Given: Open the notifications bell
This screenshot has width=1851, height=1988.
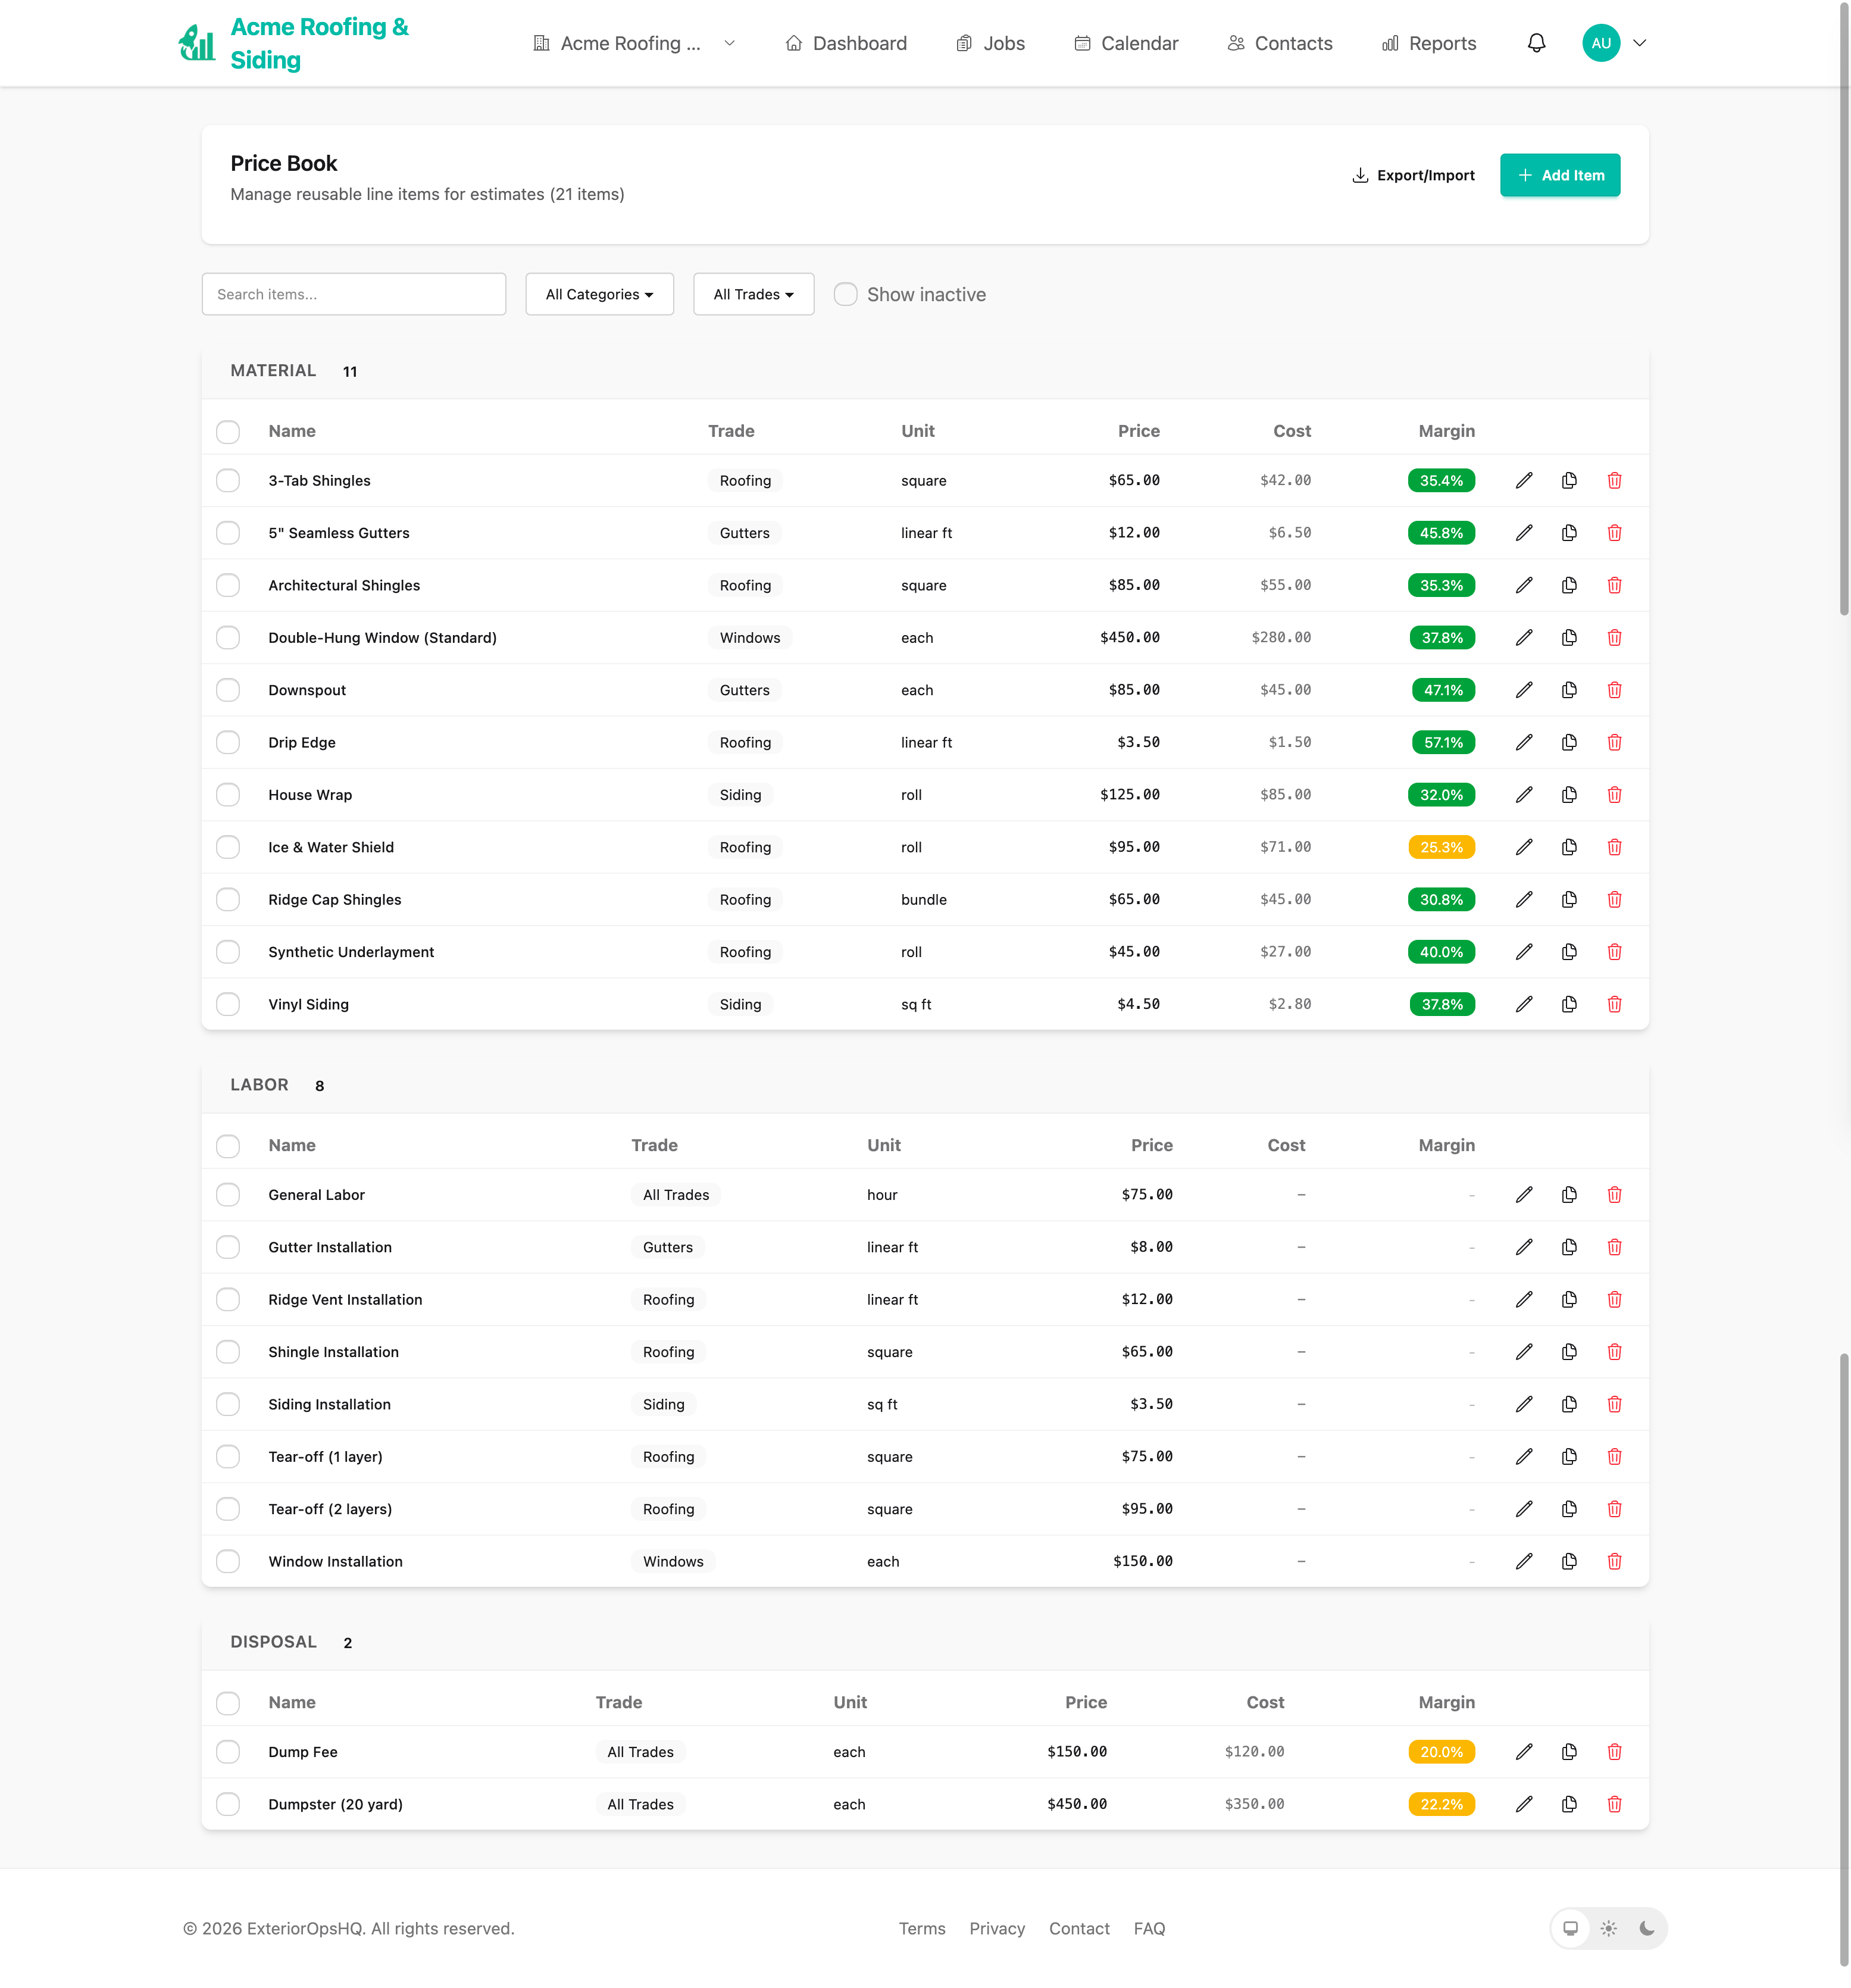Looking at the screenshot, I should point(1536,43).
